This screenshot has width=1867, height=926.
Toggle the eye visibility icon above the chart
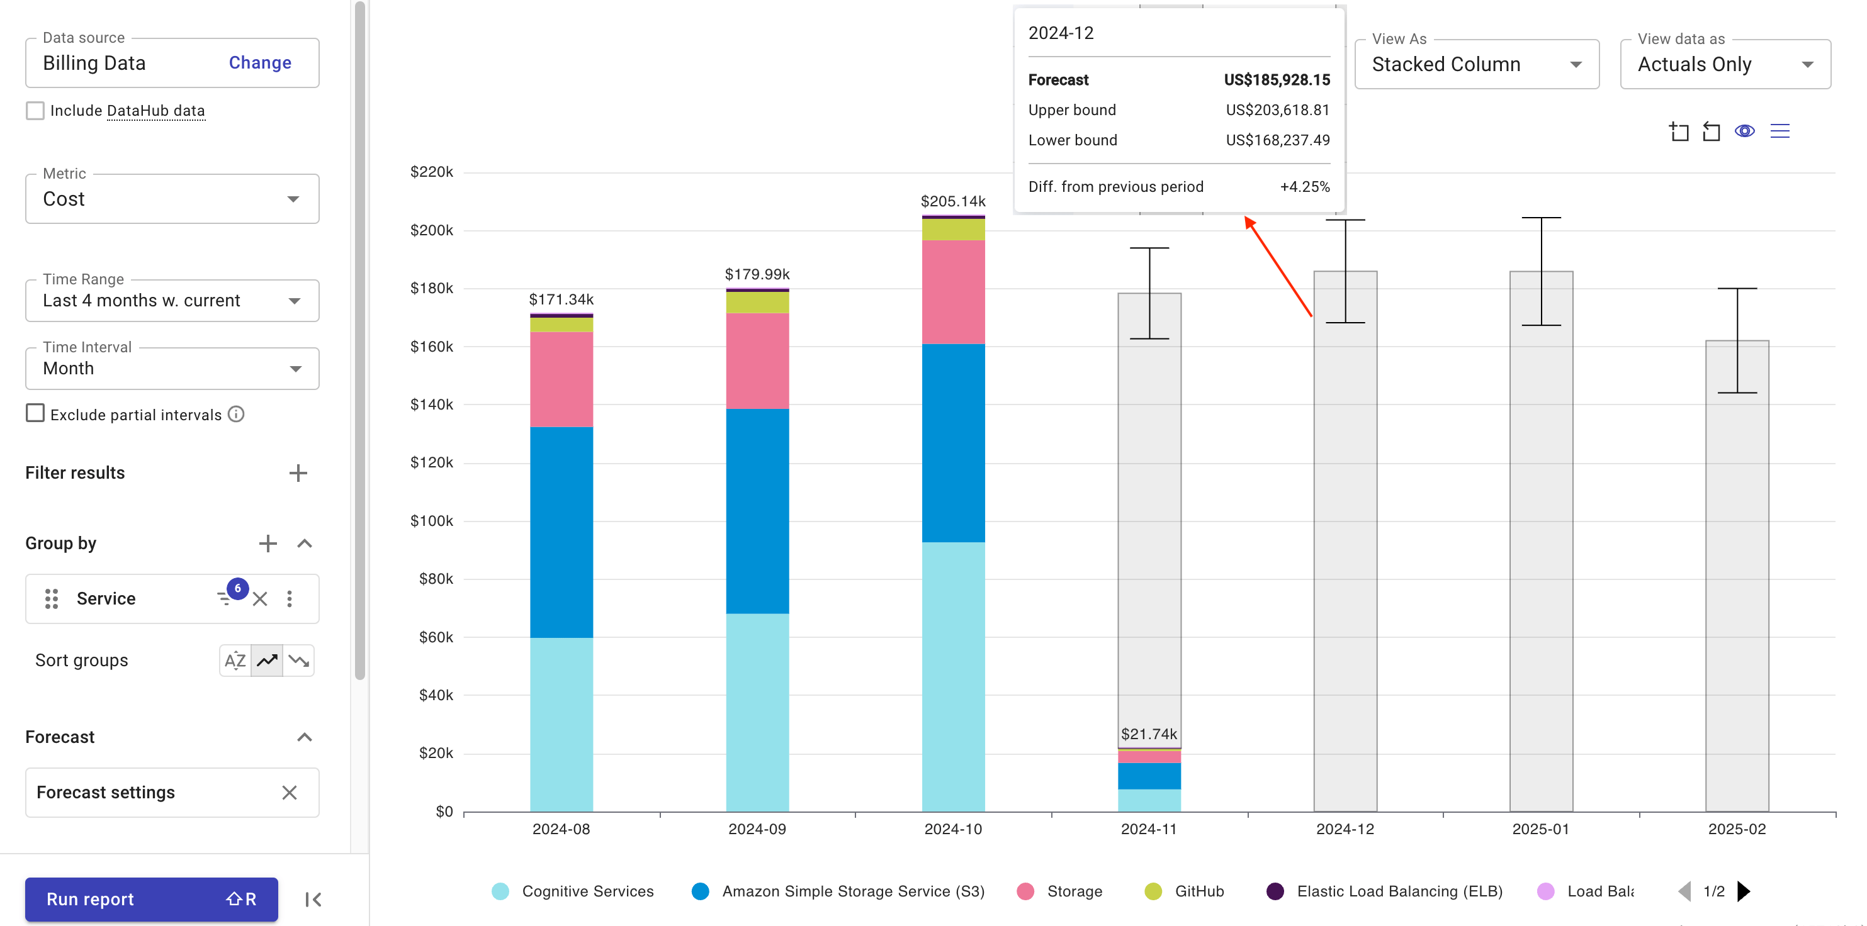1746,131
